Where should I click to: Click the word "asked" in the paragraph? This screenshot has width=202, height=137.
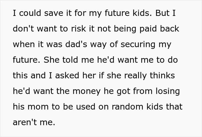coord(67,75)
